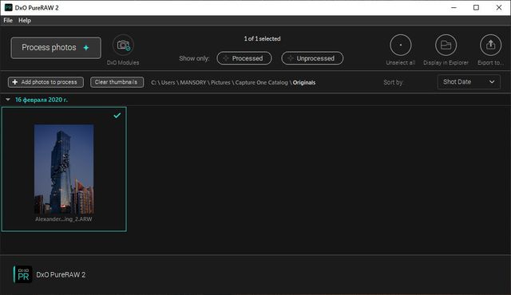Click MANSORY in the folder path
The image size is (511, 295).
click(193, 83)
